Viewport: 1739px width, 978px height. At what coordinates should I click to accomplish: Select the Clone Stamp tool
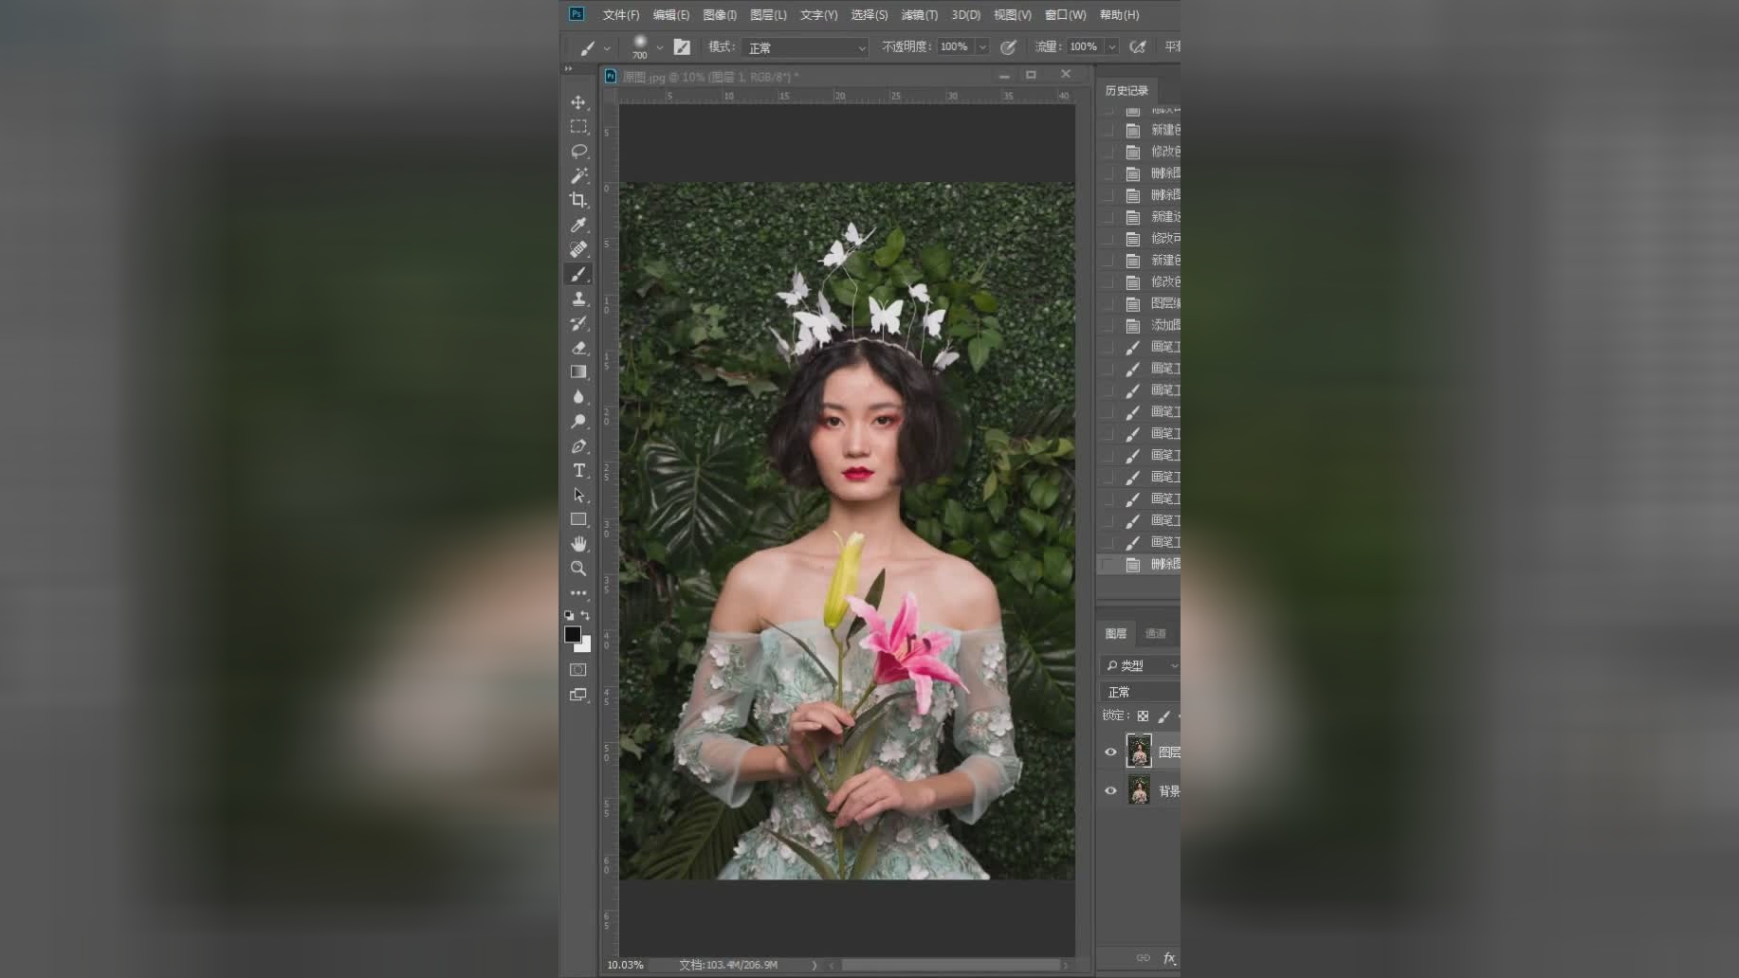pos(578,299)
